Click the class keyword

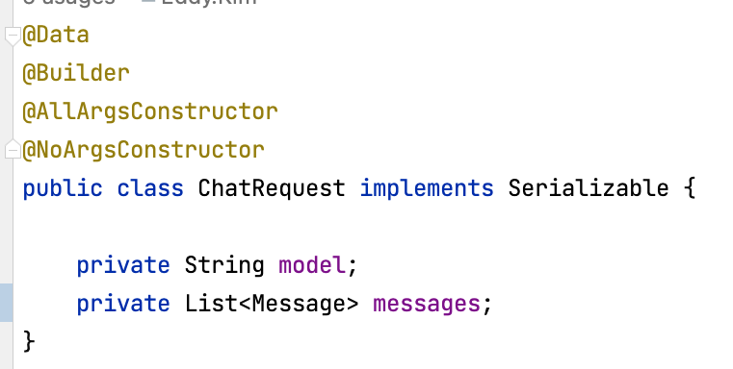150,188
